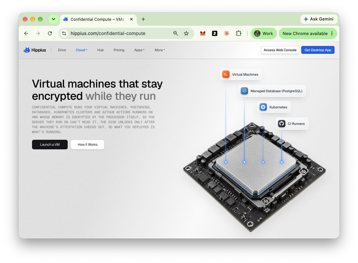Click the Ask Gemini button
Viewport: 358px width, 263px height.
point(319,19)
